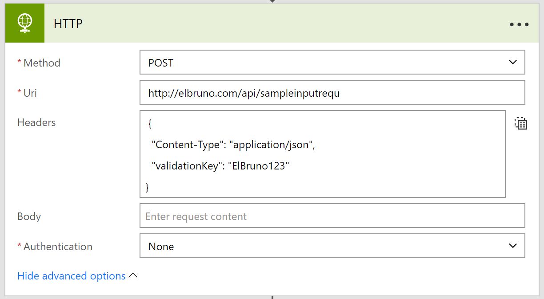Image resolution: width=544 pixels, height=299 pixels.
Task: Expand the Method dropdown chevron
Action: 512,63
